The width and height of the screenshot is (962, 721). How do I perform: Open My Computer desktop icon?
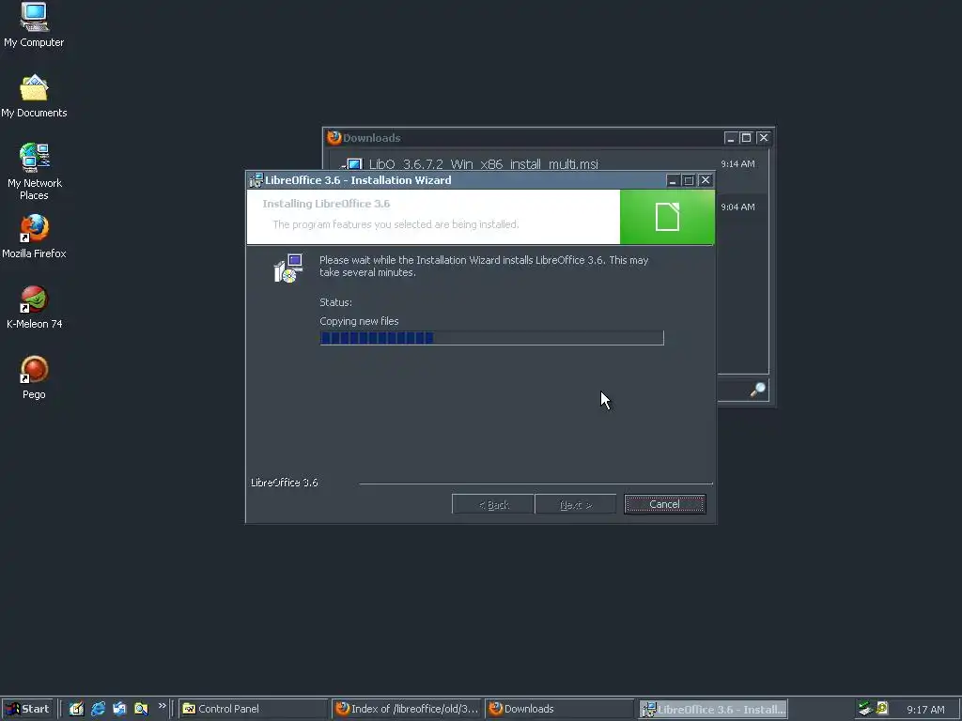(34, 24)
